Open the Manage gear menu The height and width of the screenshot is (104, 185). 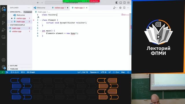(x=3, y=67)
